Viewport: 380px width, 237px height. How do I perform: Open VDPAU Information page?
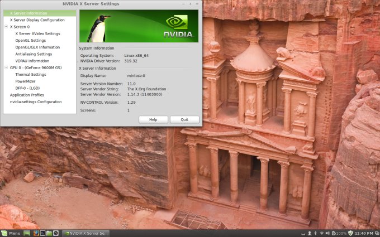pos(32,61)
